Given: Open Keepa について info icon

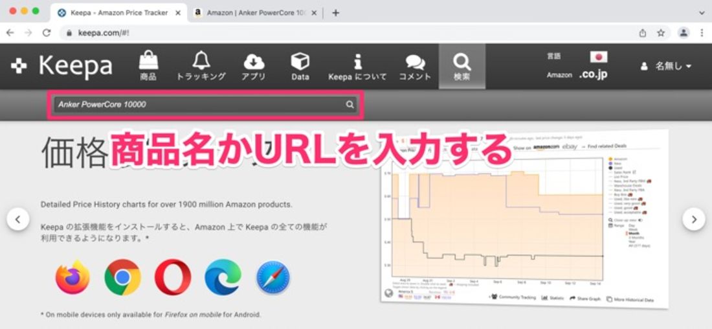Looking at the screenshot, I should [x=358, y=66].
